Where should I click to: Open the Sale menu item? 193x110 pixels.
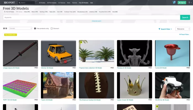92,3
